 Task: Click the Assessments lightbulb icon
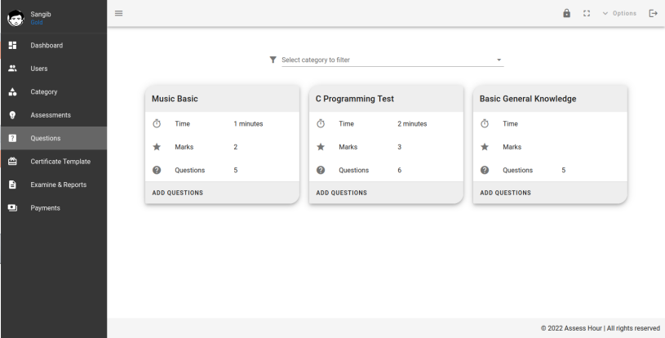point(12,115)
